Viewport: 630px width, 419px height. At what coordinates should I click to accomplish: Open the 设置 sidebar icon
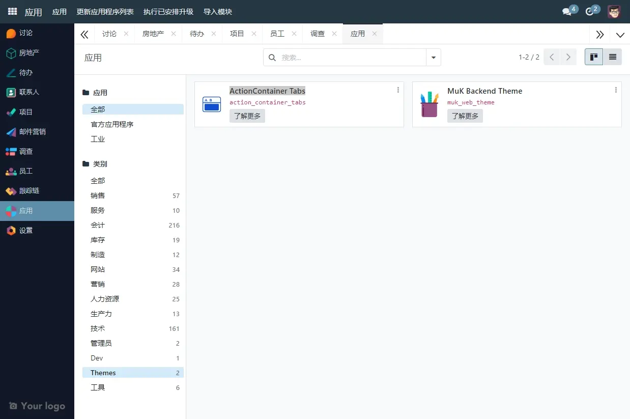coord(11,231)
